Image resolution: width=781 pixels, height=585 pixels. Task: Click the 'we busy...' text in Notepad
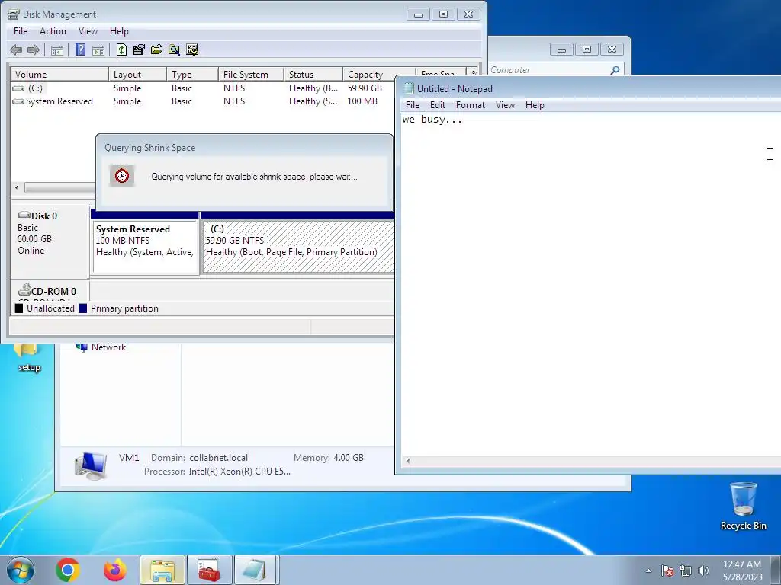pyautogui.click(x=432, y=120)
